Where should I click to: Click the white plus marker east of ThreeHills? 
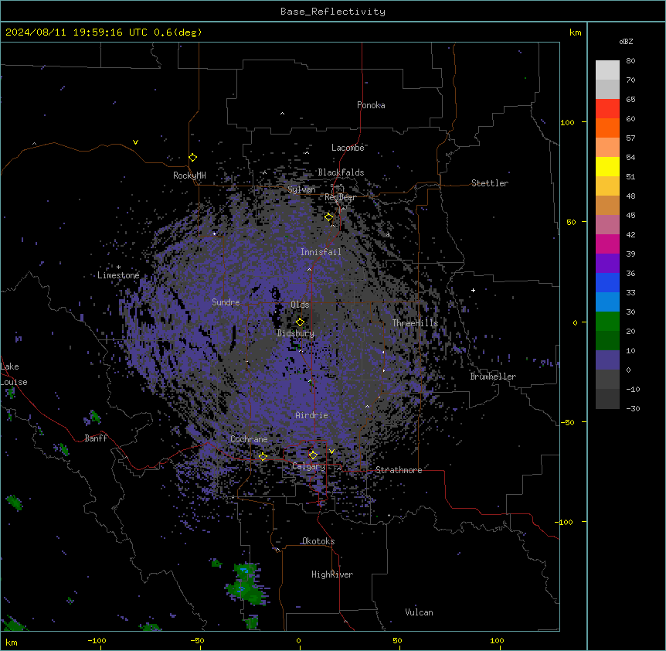coord(473,290)
